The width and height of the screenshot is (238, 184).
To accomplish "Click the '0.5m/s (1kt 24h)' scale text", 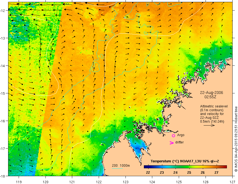I will 212,121.
